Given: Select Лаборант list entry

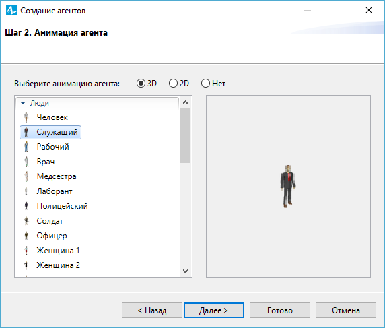Looking at the screenshot, I should tap(55, 191).
